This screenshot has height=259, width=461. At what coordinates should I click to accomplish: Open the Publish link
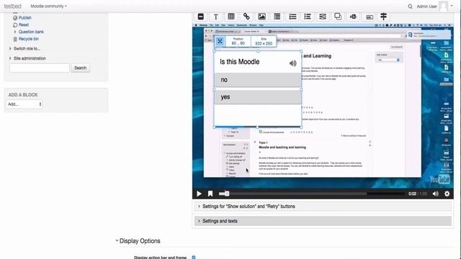pyautogui.click(x=25, y=18)
